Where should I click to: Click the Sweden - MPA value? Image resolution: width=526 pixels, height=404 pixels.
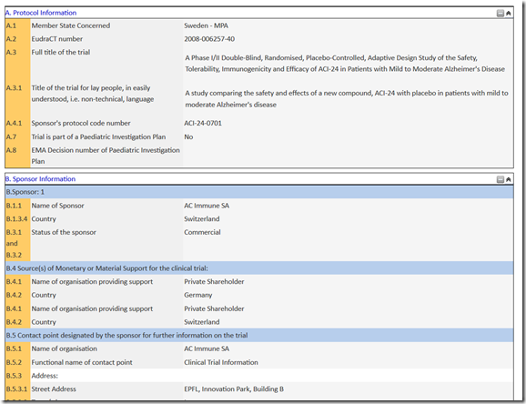tap(206, 25)
